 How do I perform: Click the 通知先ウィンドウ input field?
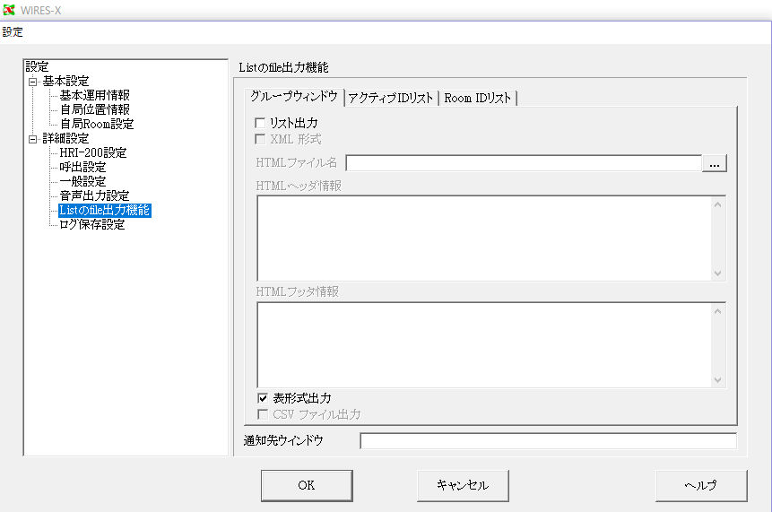549,441
